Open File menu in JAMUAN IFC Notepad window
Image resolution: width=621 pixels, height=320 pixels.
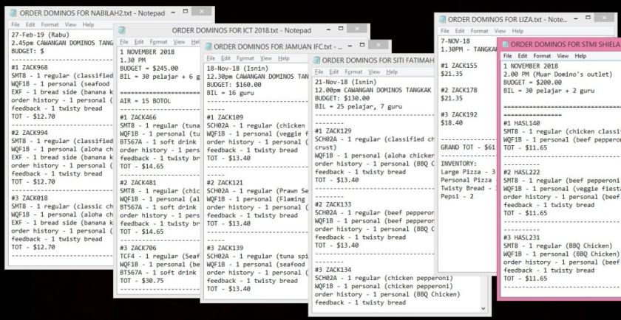[x=211, y=58]
